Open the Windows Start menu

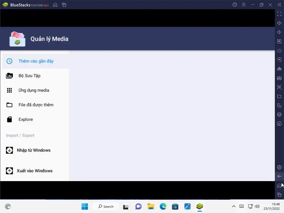pyautogui.click(x=85, y=206)
